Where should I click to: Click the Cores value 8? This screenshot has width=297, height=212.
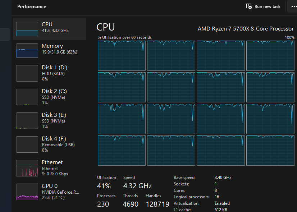pos(216,190)
